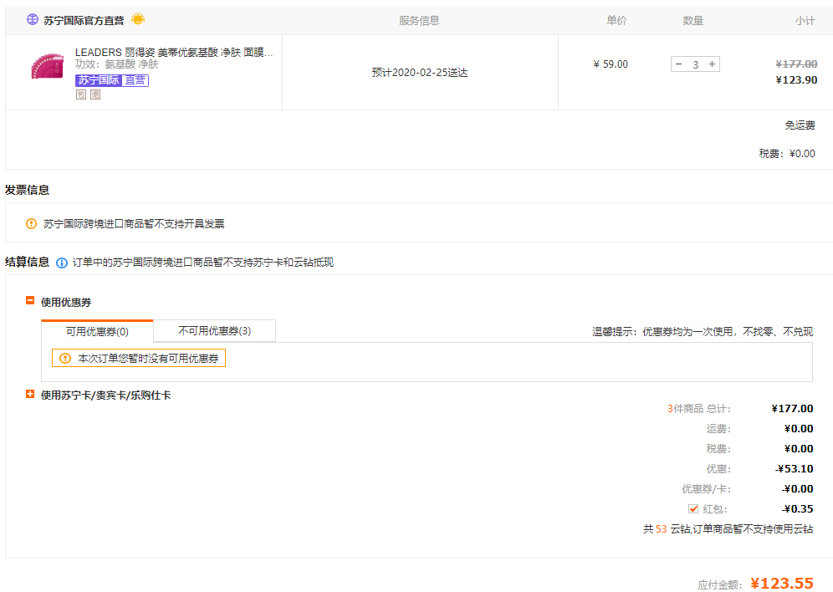Click the quantity field showing 3

click(695, 64)
